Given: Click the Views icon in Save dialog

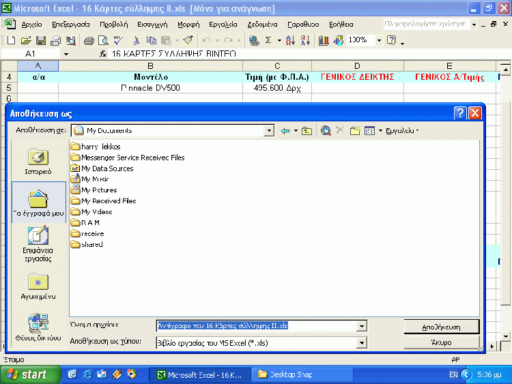Looking at the screenshot, I should (x=369, y=131).
